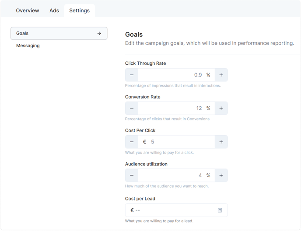Click the 'Conversion Rate' label
The height and width of the screenshot is (231, 301).
[x=143, y=97]
